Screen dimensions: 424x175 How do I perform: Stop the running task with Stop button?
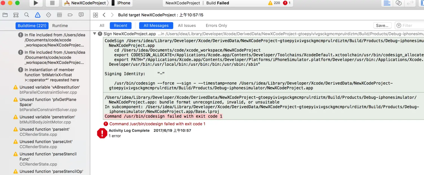click(52, 3)
